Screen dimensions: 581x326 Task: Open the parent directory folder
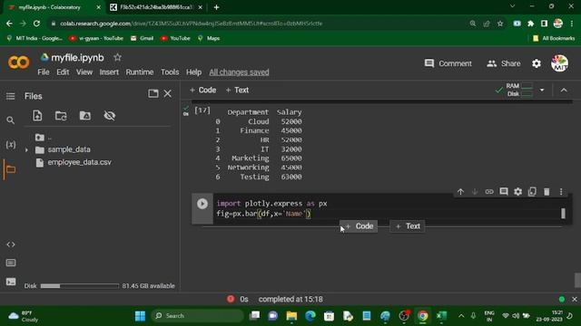pyautogui.click(x=40, y=138)
